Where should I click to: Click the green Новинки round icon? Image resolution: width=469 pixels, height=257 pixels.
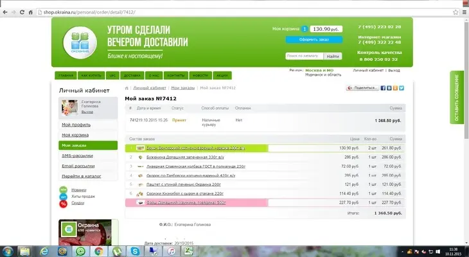click(63, 190)
